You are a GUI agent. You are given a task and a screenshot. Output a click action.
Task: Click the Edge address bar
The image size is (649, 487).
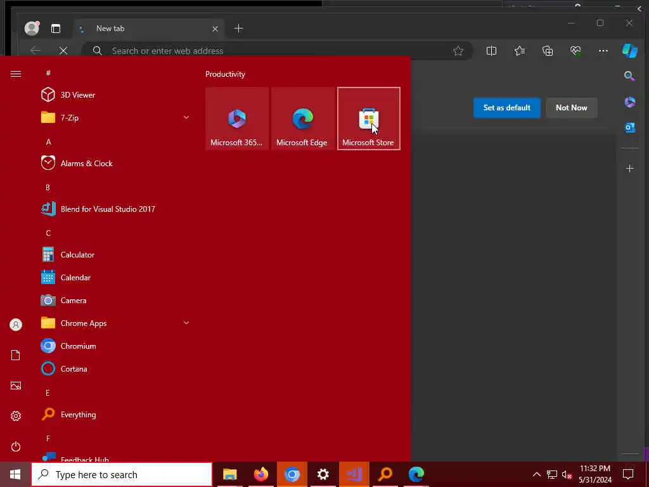(x=278, y=51)
